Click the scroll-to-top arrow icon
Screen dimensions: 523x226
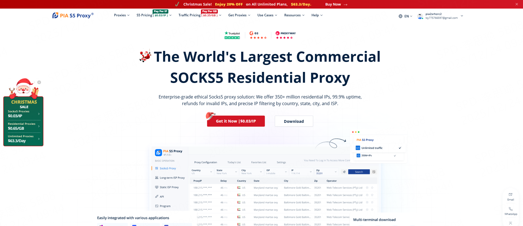pos(511,223)
